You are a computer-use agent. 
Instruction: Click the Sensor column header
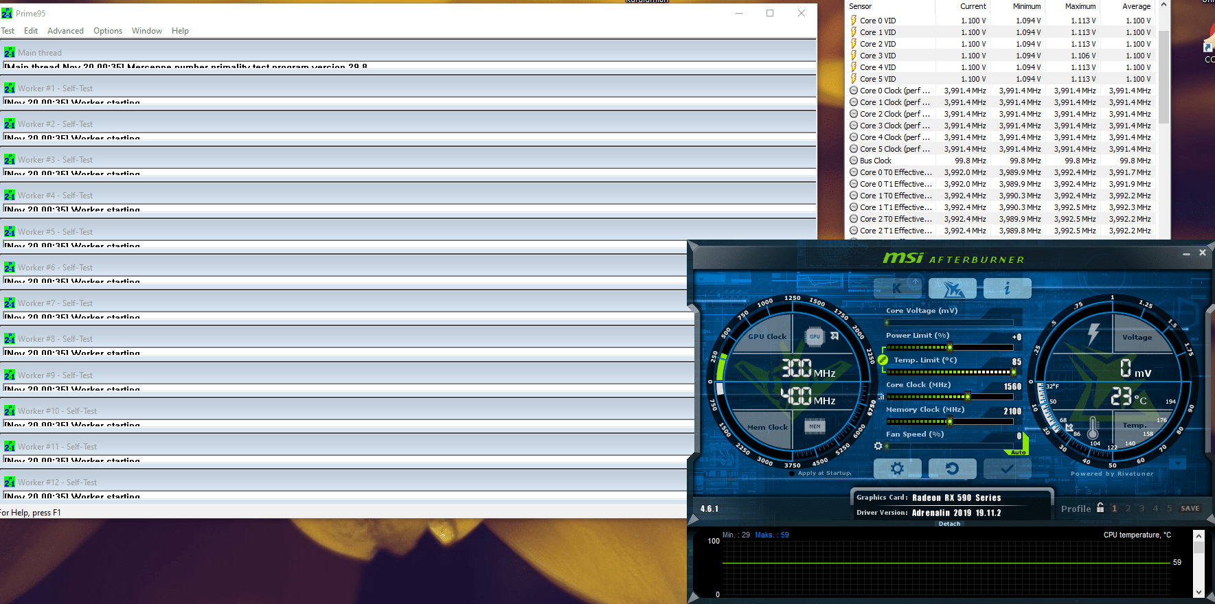891,6
